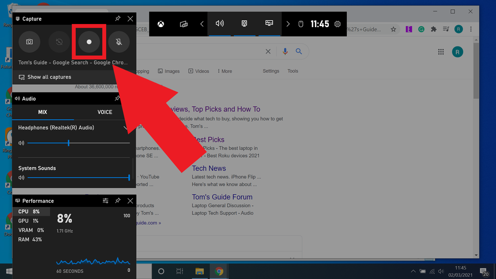Bookmark this page with the star
The height and width of the screenshot is (279, 496).
point(393,30)
